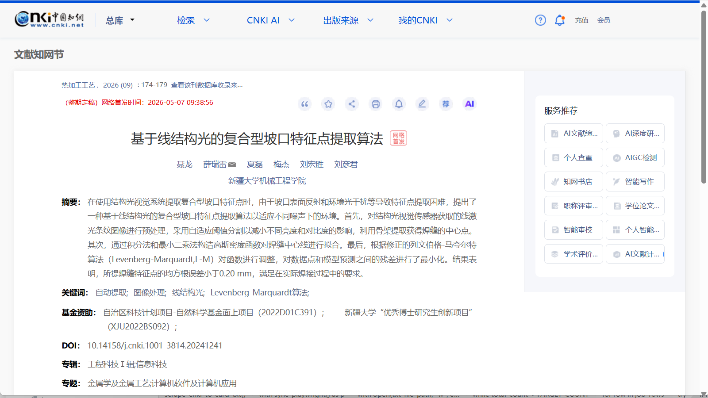Click the article title text
Screen dimensions: 708x398
(257, 139)
